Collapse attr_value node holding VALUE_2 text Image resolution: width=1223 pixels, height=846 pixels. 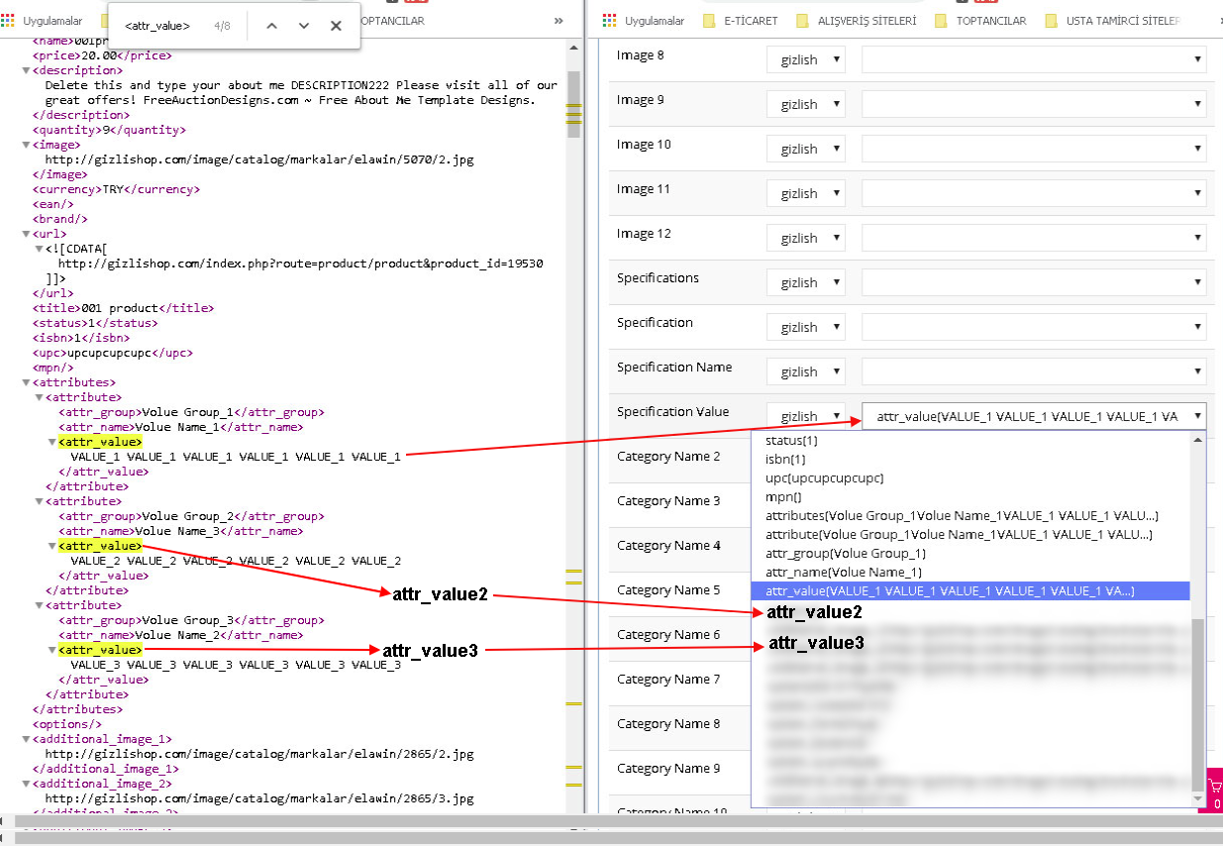pos(51,546)
